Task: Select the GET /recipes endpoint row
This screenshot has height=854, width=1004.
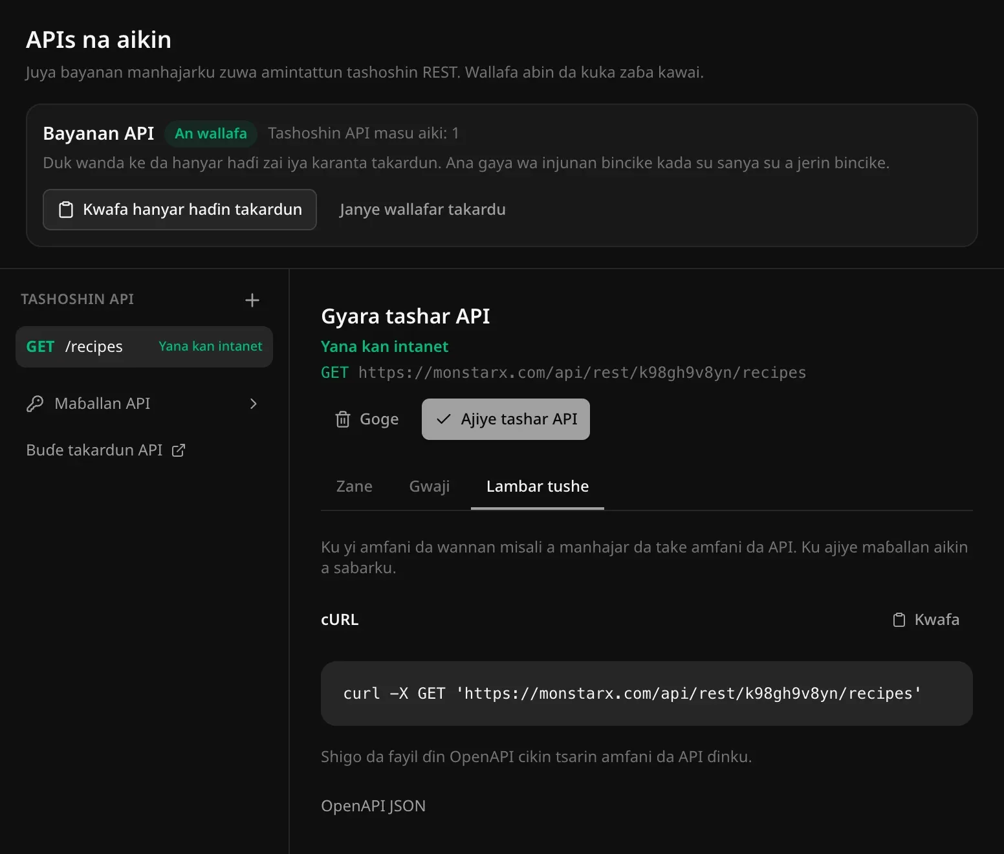Action: coord(144,347)
